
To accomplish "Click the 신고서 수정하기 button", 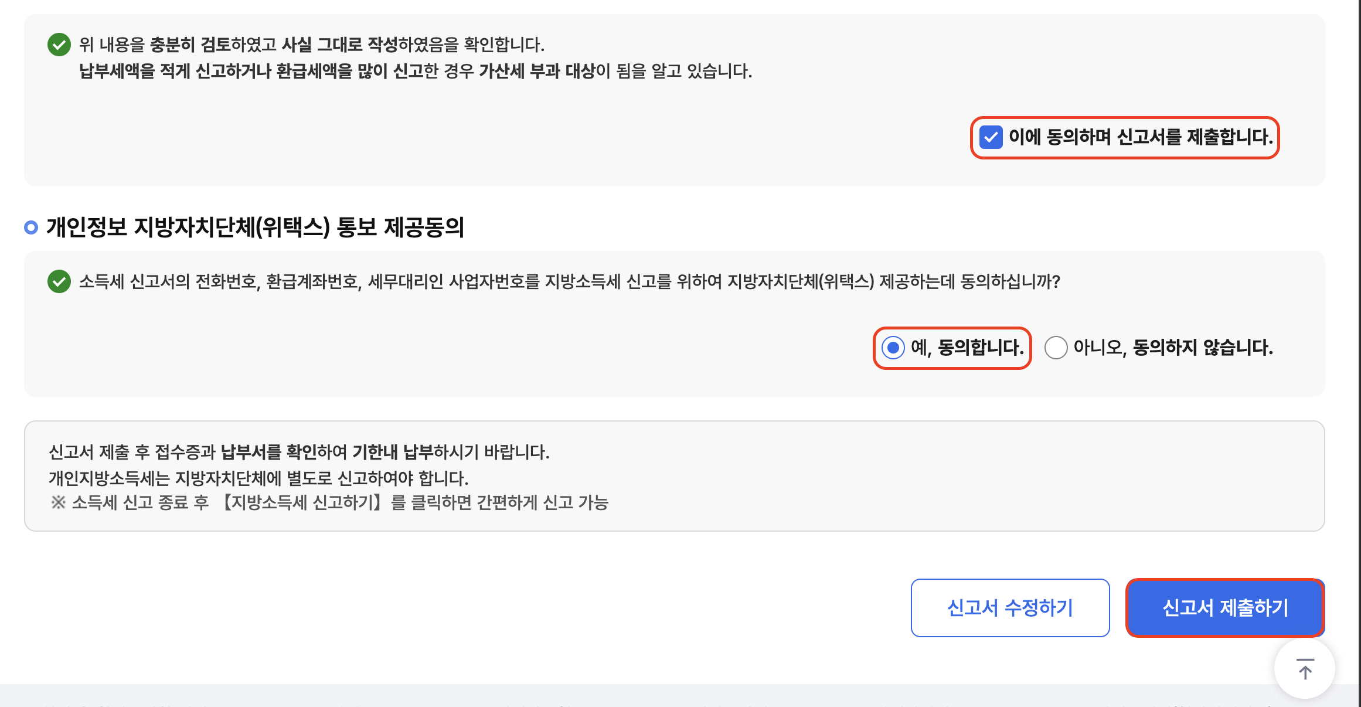I will [x=1010, y=608].
